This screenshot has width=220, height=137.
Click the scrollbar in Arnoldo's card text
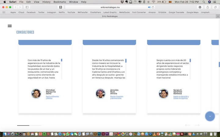[126, 61]
